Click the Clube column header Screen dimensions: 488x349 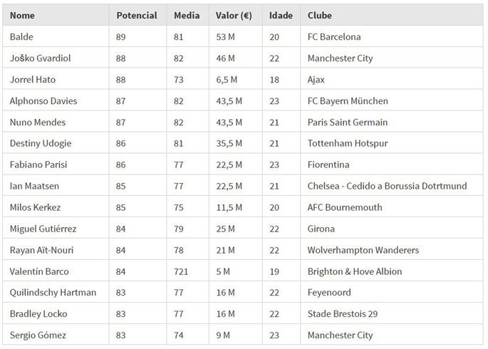(320, 15)
